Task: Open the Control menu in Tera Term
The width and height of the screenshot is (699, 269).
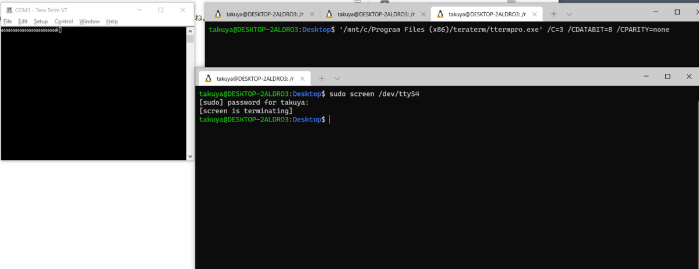Action: (x=63, y=21)
